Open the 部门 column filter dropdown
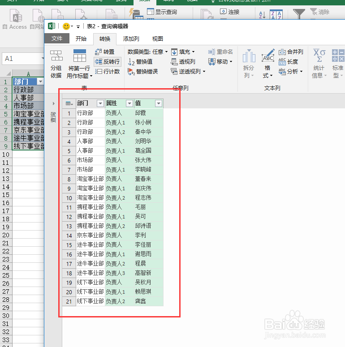Screen dimensions: 345x347 [100, 103]
